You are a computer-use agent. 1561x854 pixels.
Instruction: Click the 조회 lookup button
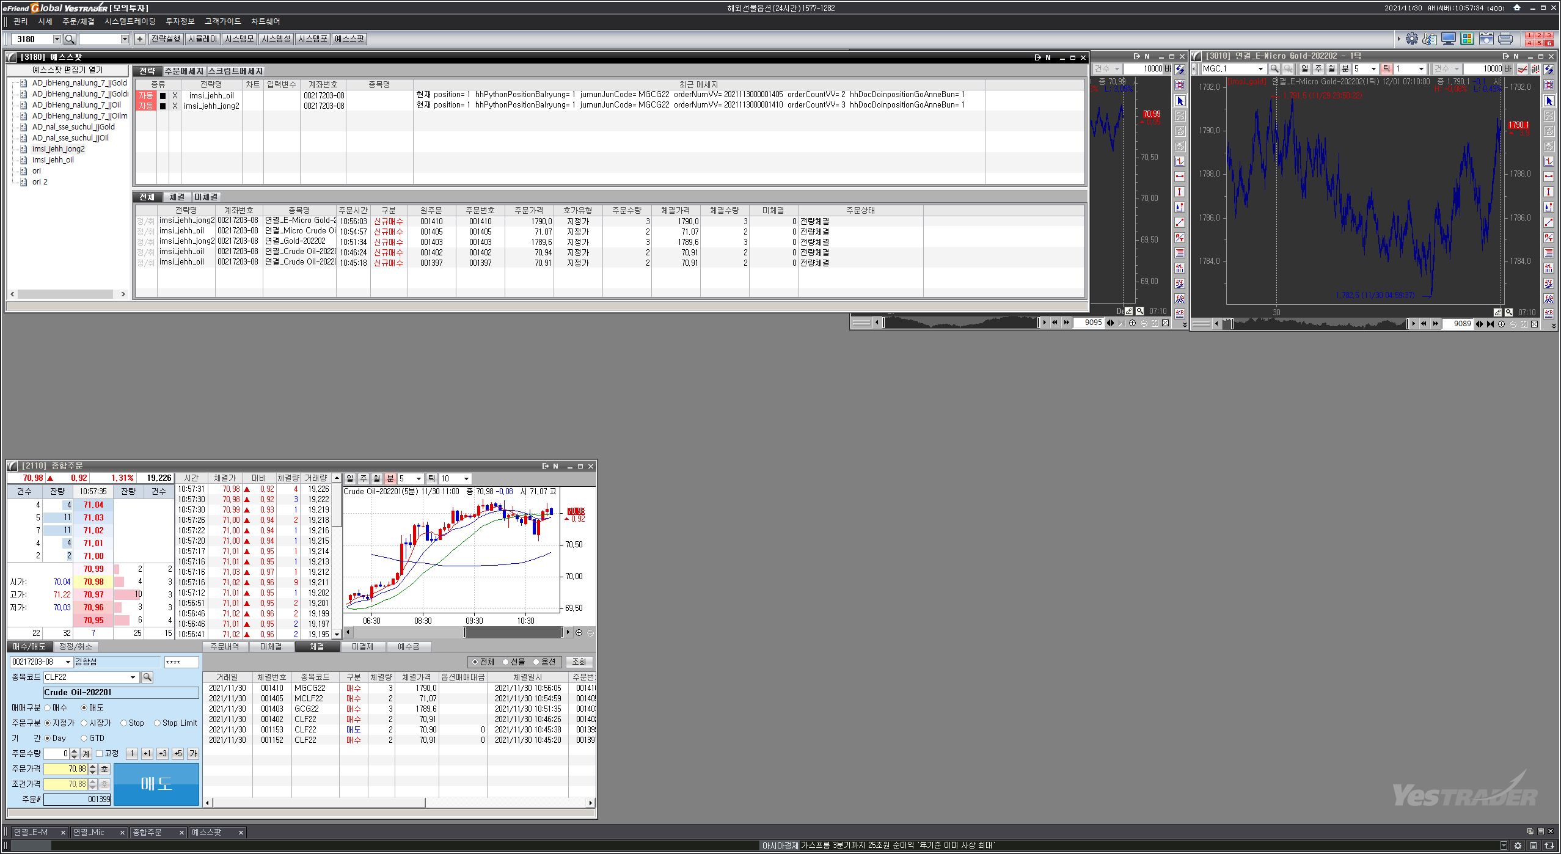point(579,662)
